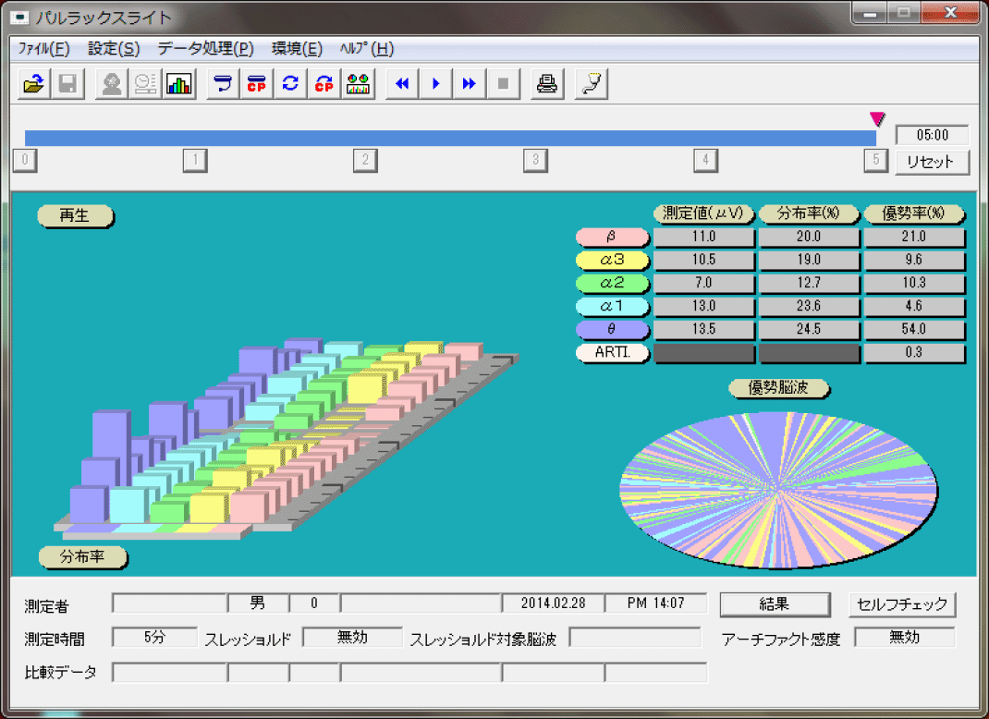Image resolution: width=989 pixels, height=719 pixels.
Task: Open the ヘルプ(H) menu
Action: pos(367,49)
